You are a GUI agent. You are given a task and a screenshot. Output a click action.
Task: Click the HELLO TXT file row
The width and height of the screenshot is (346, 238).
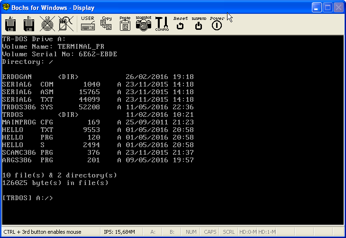98,130
